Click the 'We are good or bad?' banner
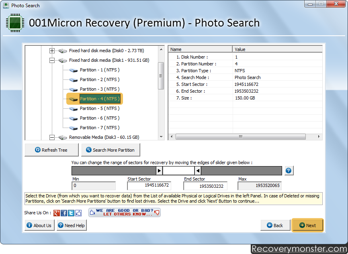348x254 pixels. point(125,212)
